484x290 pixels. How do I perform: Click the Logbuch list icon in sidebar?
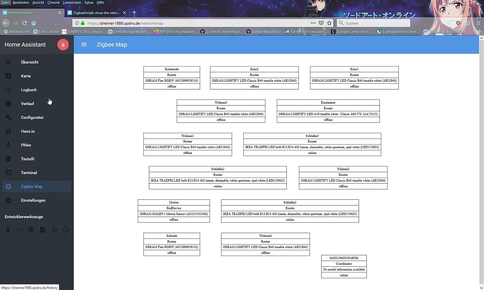pyautogui.click(x=8, y=90)
